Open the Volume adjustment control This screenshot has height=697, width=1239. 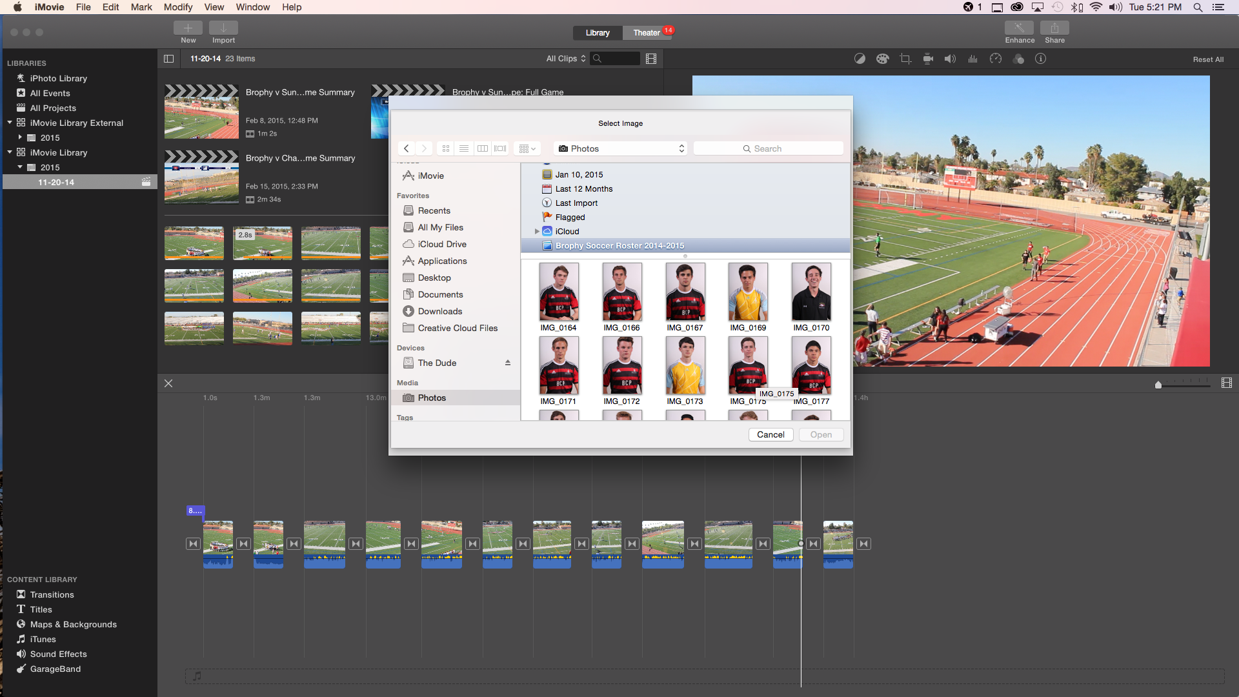(949, 58)
